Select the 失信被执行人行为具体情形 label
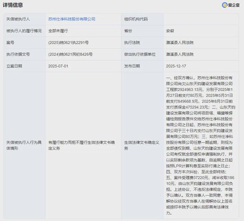 point(24,145)
